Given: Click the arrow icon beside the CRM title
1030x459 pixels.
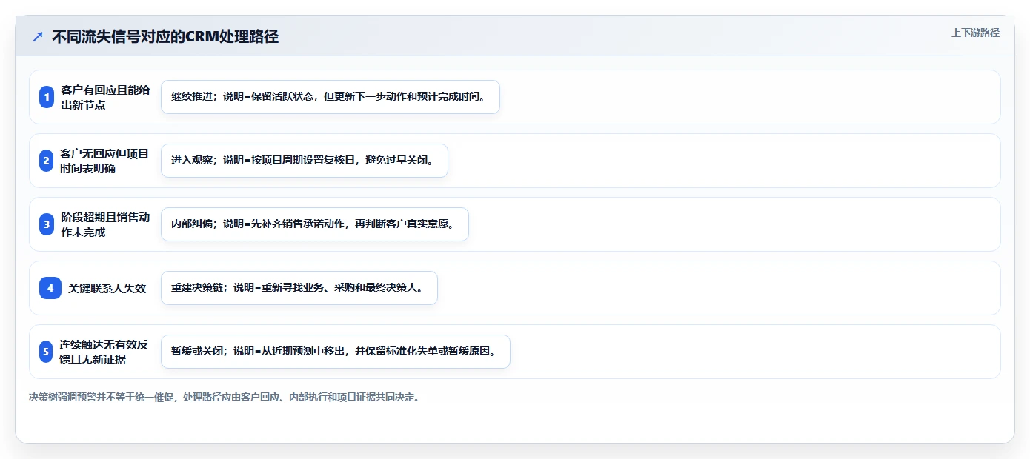Looking at the screenshot, I should coord(38,36).
